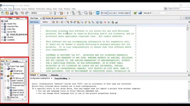Click the Save (floppy disk) toolbar icon
Viewport: 190px width, 106px height.
[12, 13]
